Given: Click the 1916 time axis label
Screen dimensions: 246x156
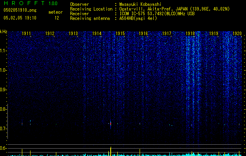Looking at the screenshot, I should pos(144,34).
